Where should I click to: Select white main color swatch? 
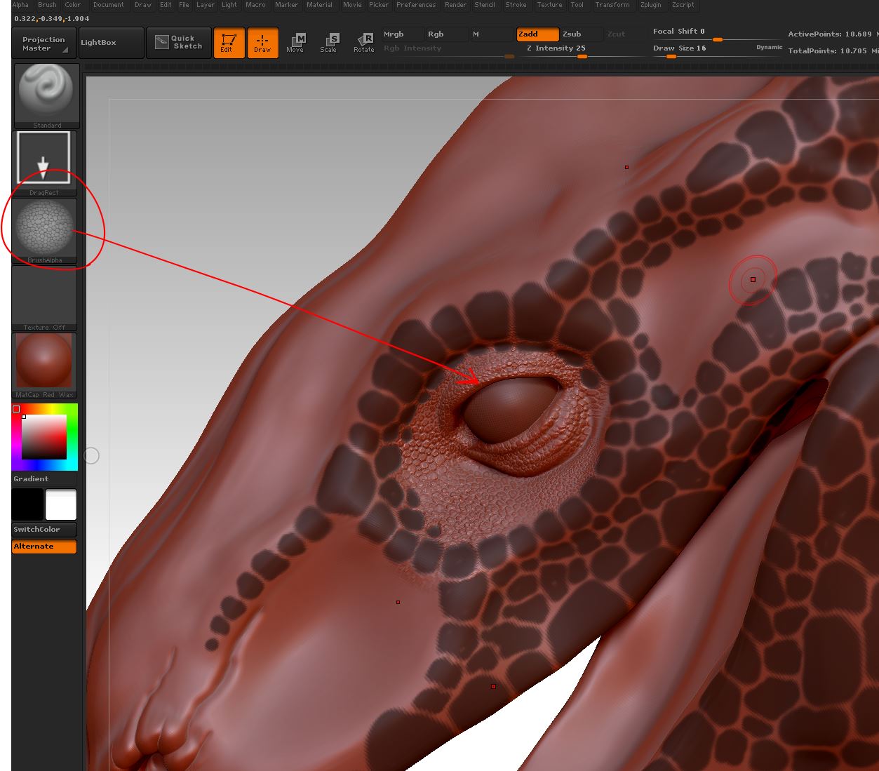point(61,504)
